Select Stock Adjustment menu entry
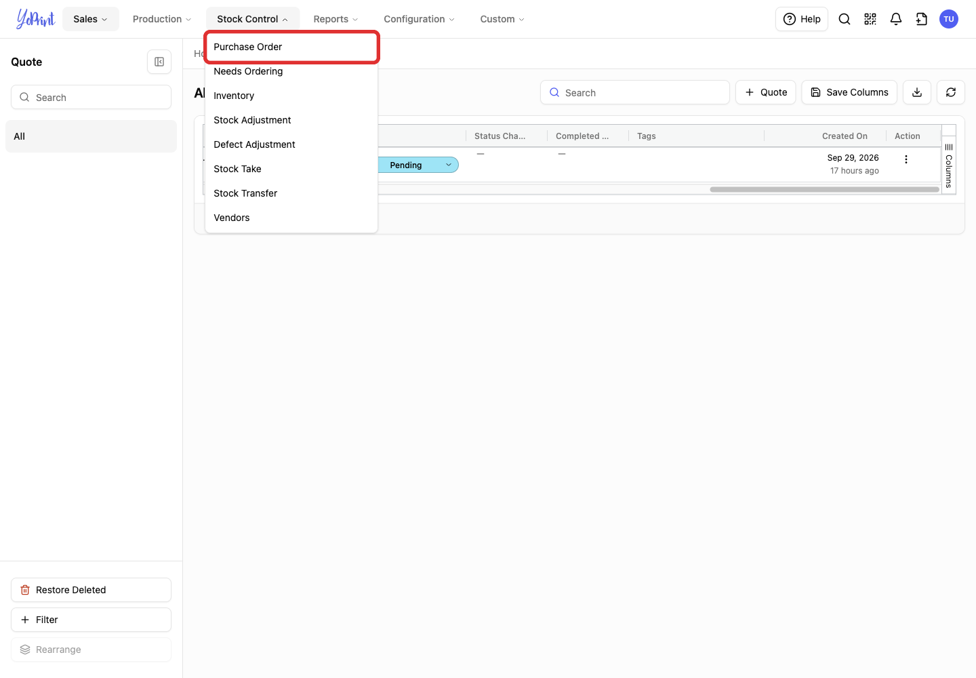This screenshot has height=678, width=976. pyautogui.click(x=291, y=120)
